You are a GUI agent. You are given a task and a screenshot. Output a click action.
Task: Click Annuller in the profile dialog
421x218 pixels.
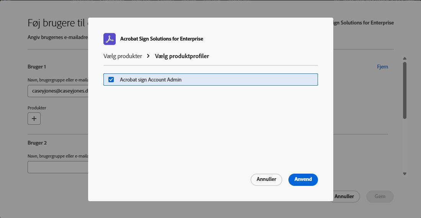tap(266, 179)
